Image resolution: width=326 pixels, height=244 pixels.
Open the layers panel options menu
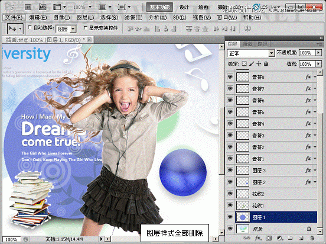[x=320, y=44]
